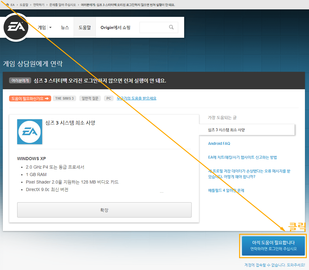Viewport: 309px width, 270px height.
Task: Click the 일반적 질문 tag
Action: click(90, 98)
